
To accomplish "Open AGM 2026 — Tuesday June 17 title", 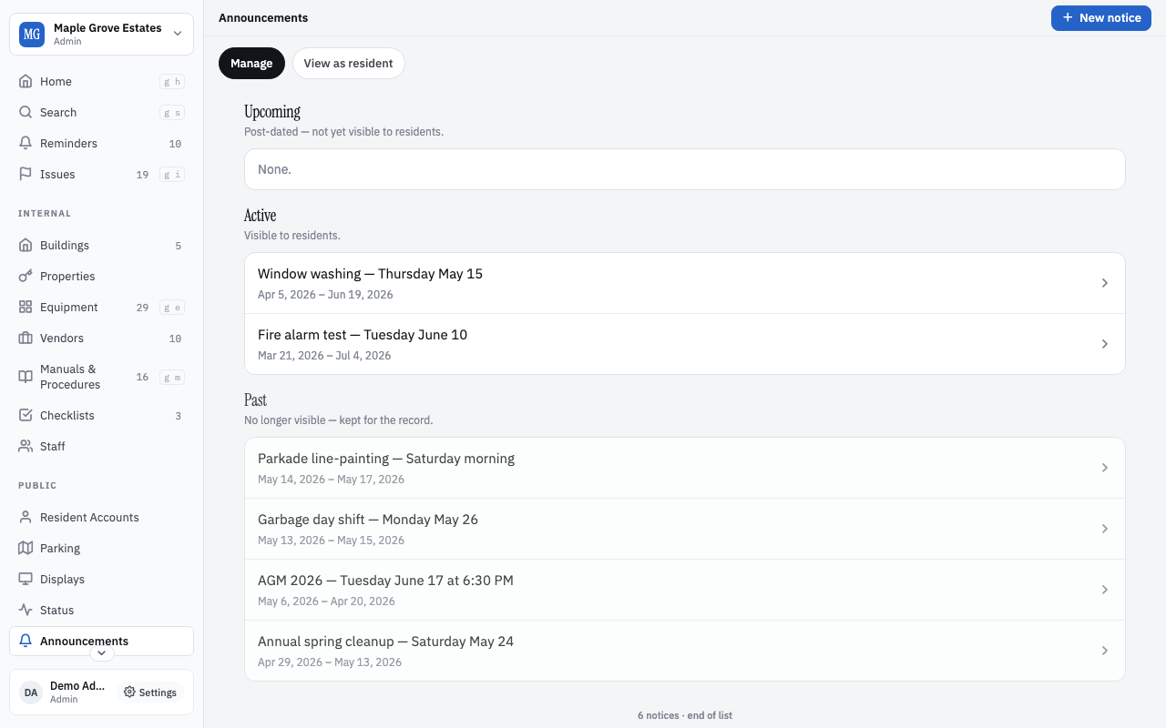I will [385, 581].
